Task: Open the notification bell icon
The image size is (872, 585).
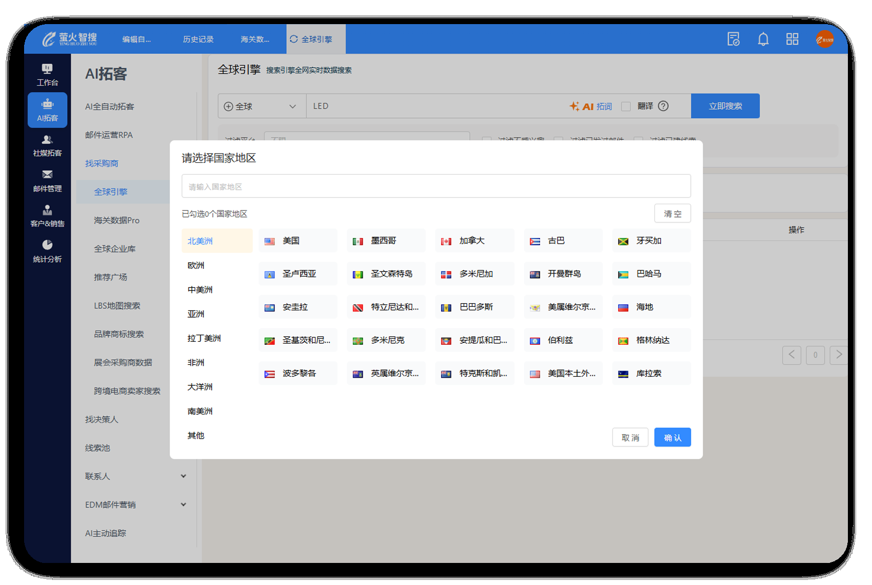Action: click(763, 39)
